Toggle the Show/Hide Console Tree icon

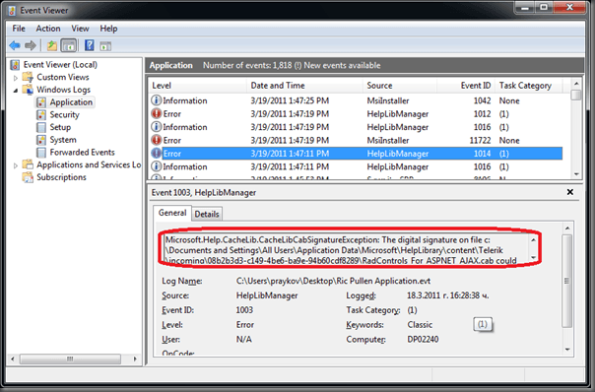click(69, 46)
